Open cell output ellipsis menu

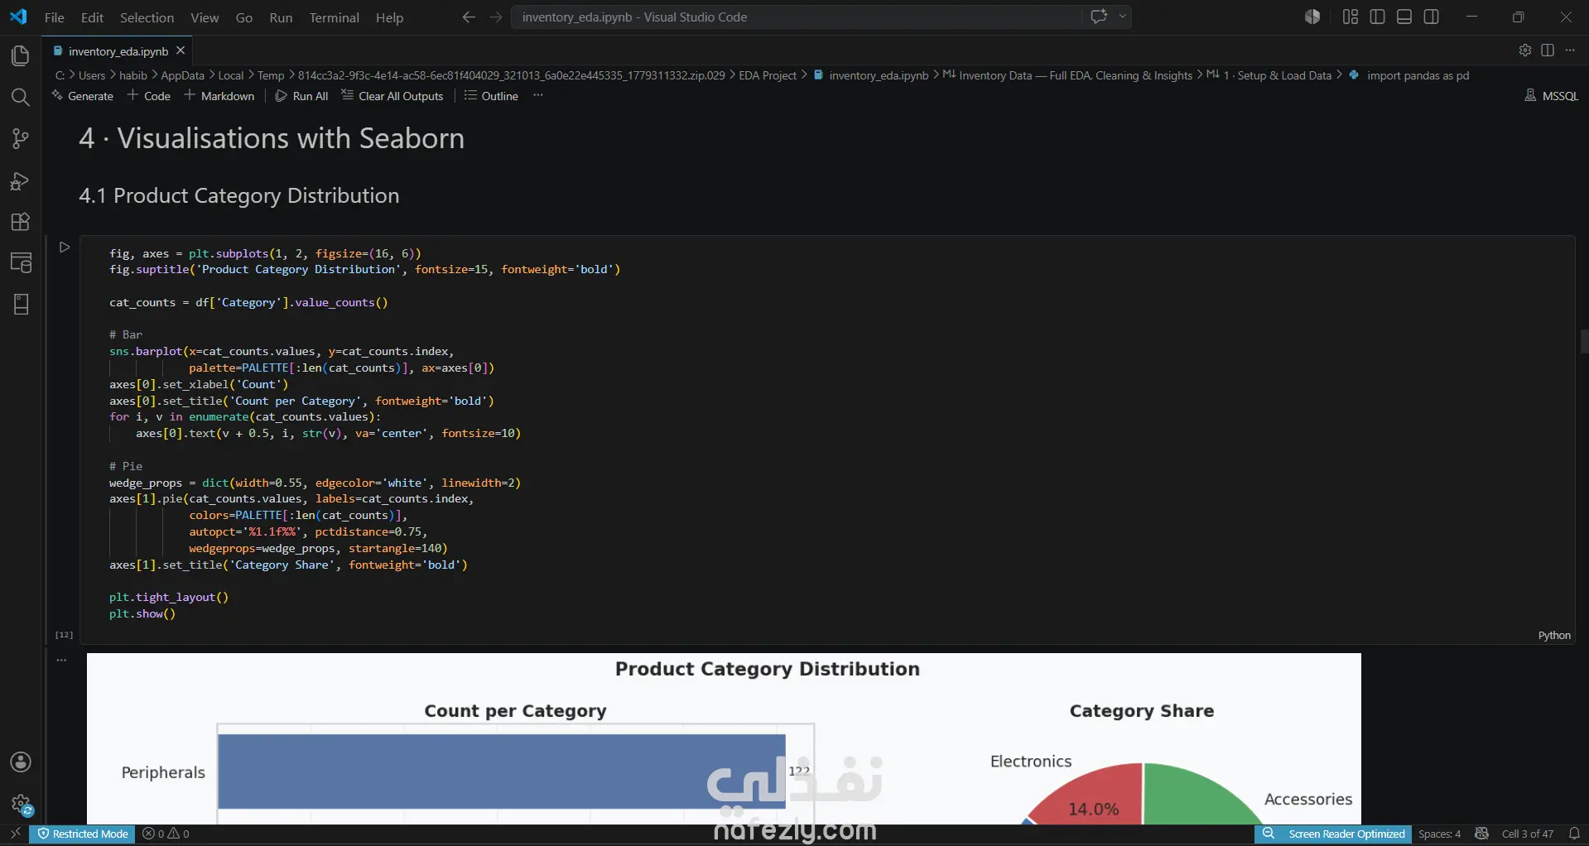(x=62, y=661)
